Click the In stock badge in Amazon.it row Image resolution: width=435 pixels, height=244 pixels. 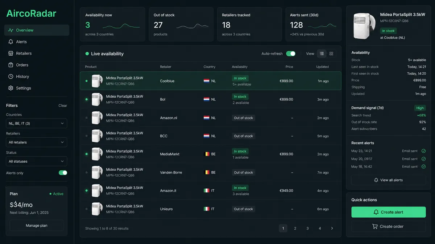[x=240, y=188]
